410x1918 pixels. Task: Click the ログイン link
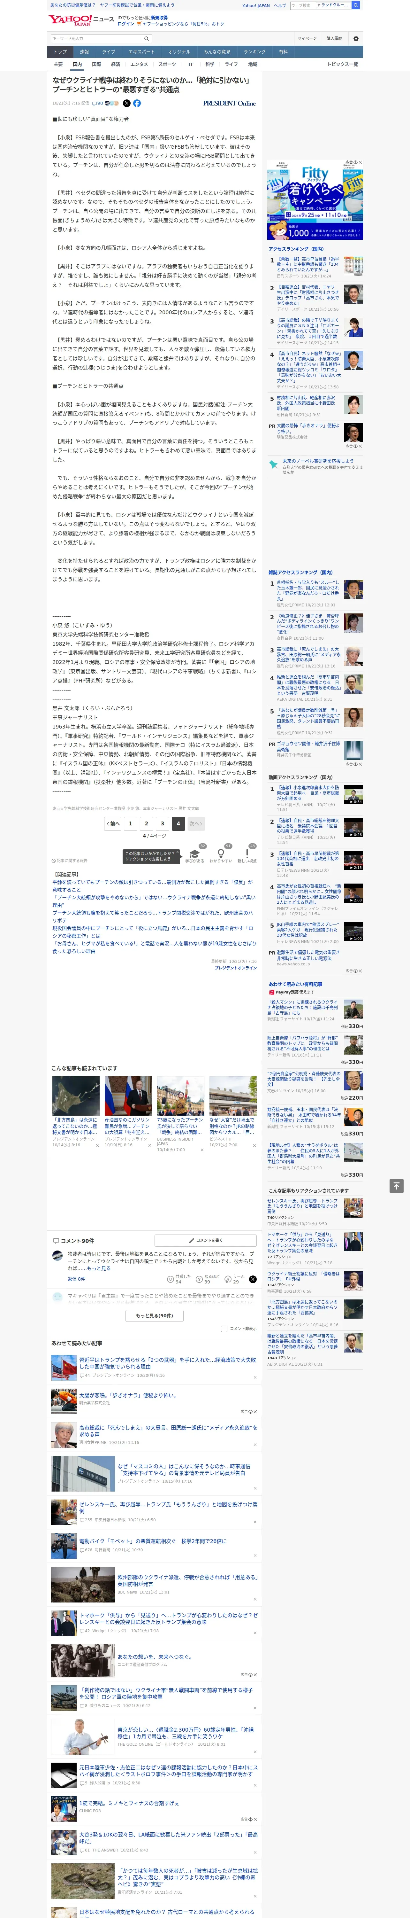(x=126, y=24)
